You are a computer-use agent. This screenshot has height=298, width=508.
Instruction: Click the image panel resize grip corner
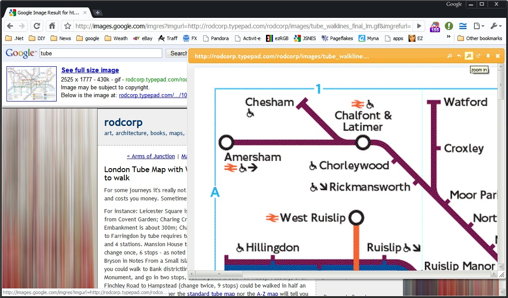click(x=501, y=274)
